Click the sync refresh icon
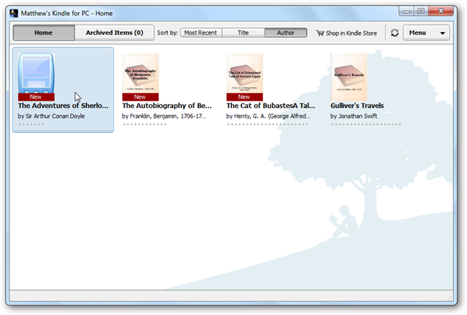This screenshot has width=467, height=315. 395,33
